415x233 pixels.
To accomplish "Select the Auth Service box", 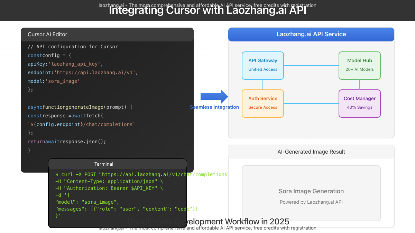I will (263, 104).
